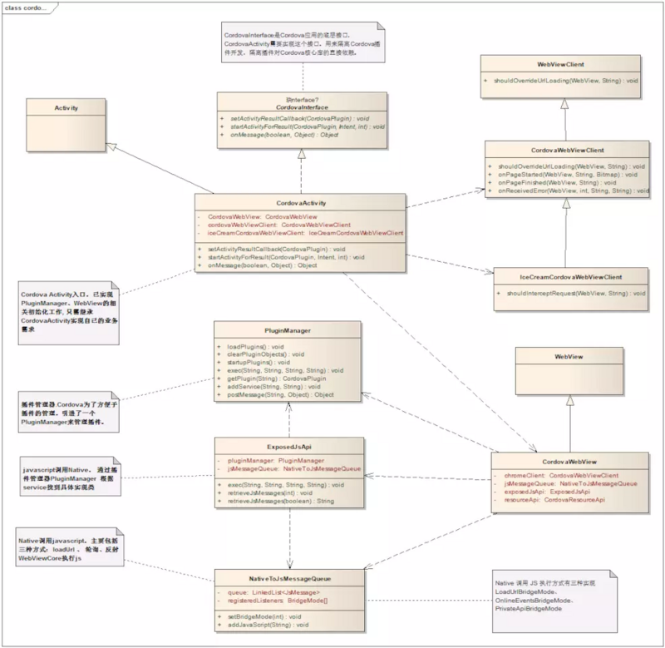665x648 pixels.
Task: Click realization arrowhead beneath CordovaInterface box
Action: (x=302, y=154)
